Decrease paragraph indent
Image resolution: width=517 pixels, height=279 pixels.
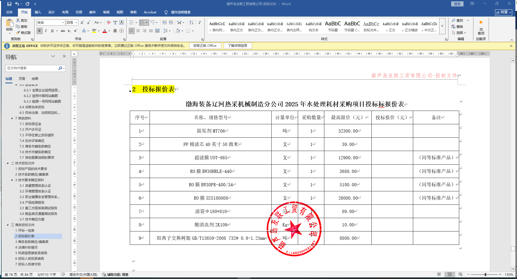pos(165,22)
